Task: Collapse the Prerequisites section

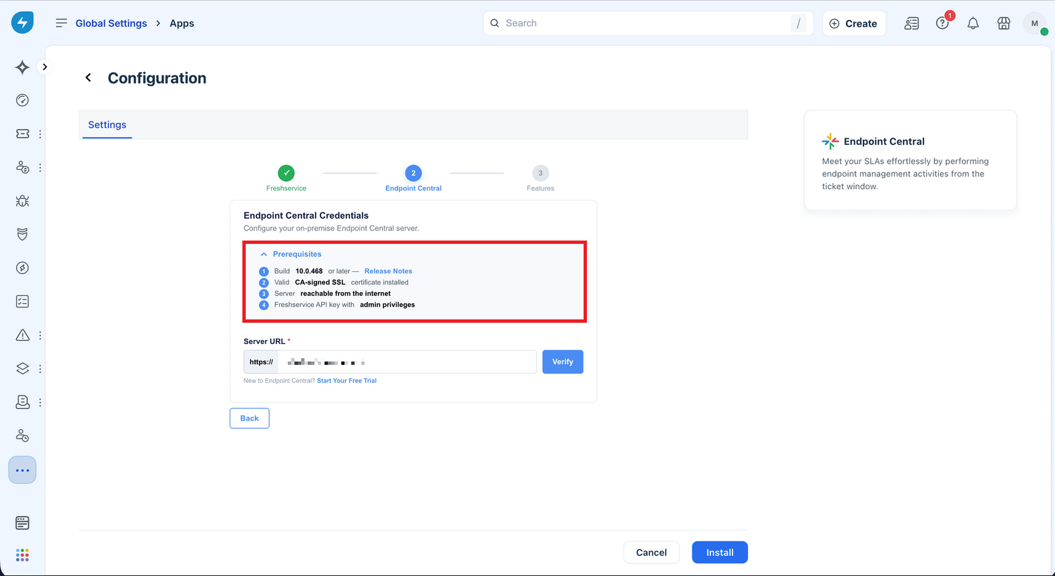Action: click(290, 254)
